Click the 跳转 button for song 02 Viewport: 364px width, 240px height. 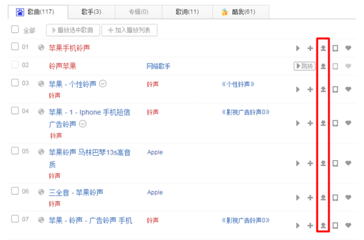(305, 66)
